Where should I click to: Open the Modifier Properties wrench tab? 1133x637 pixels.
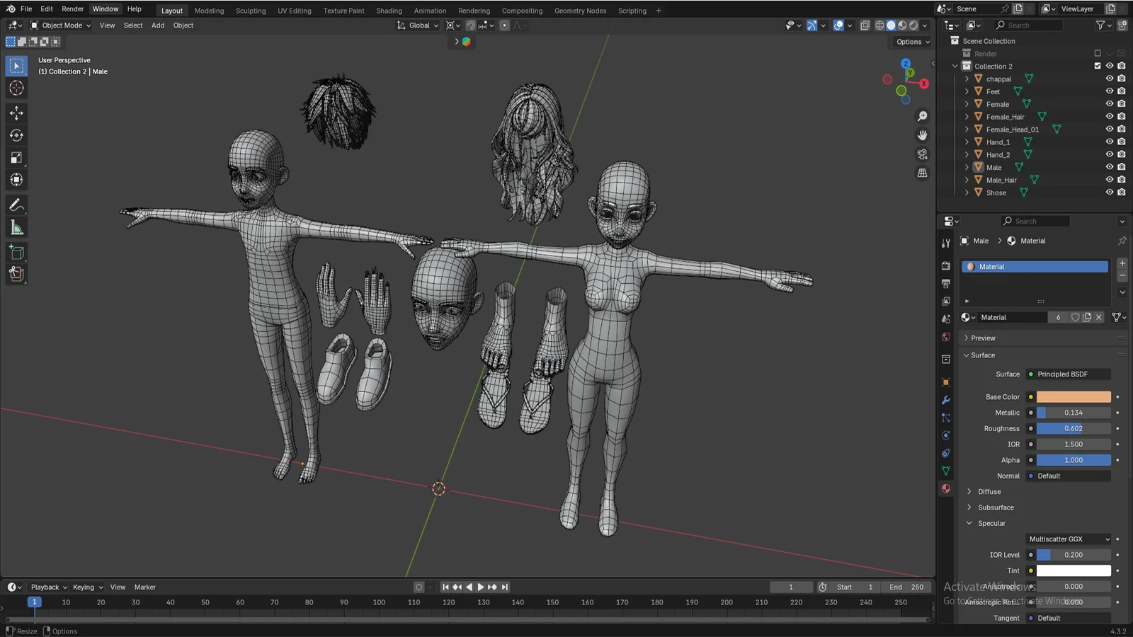click(x=945, y=400)
